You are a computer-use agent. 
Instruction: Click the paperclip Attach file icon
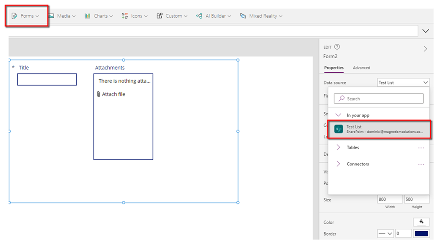(x=99, y=94)
